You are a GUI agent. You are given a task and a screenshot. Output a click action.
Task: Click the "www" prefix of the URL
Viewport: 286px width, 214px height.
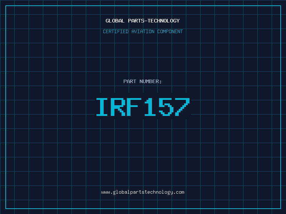click(x=105, y=192)
